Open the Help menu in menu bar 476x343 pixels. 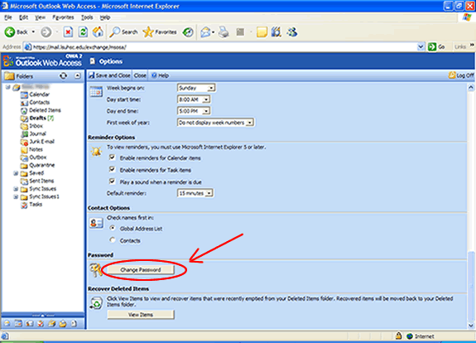[105, 17]
